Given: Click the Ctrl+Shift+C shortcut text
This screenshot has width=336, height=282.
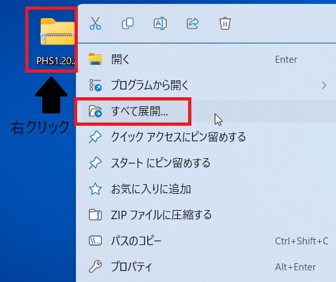Looking at the screenshot, I should tap(302, 241).
